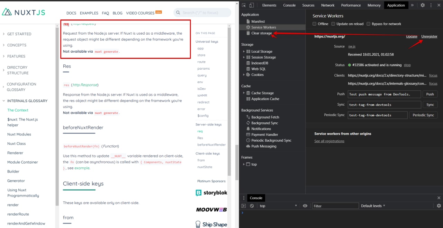Enable the Offline checkbox
443x228 pixels.
click(315, 24)
